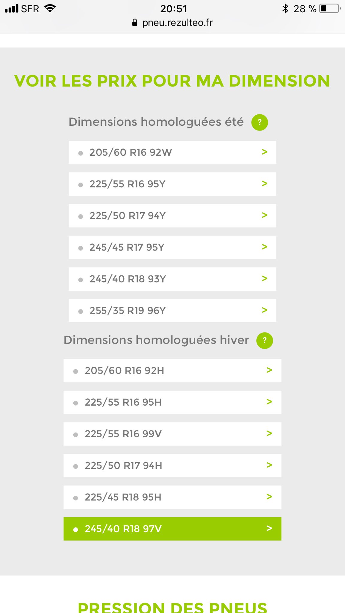Open chevron for 225/55 R16 99V
Image resolution: width=345 pixels, height=613 pixels.
tap(269, 433)
